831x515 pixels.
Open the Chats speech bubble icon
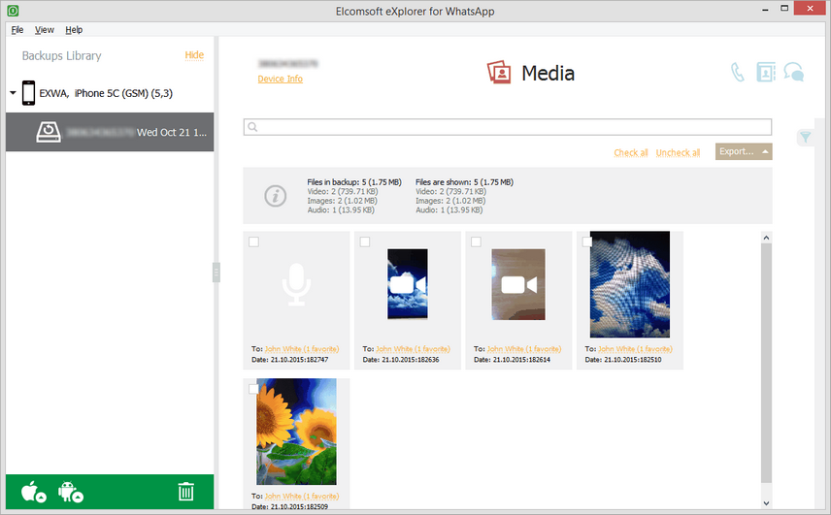pos(794,72)
